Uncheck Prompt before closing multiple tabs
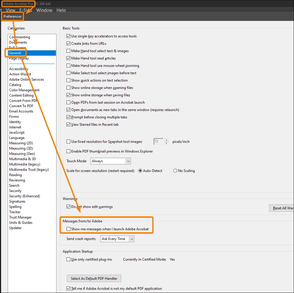This screenshot has height=293, width=294. point(69,117)
